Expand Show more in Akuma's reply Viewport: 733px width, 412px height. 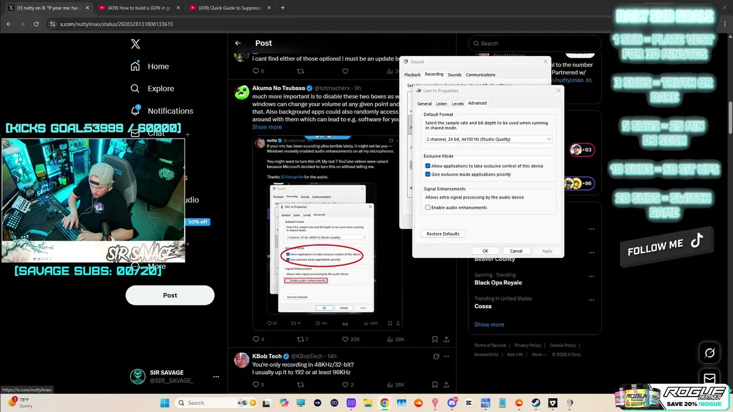pos(267,127)
